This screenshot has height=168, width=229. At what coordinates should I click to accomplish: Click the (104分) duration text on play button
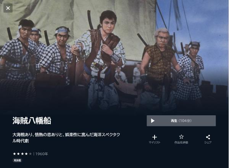pos(185,121)
